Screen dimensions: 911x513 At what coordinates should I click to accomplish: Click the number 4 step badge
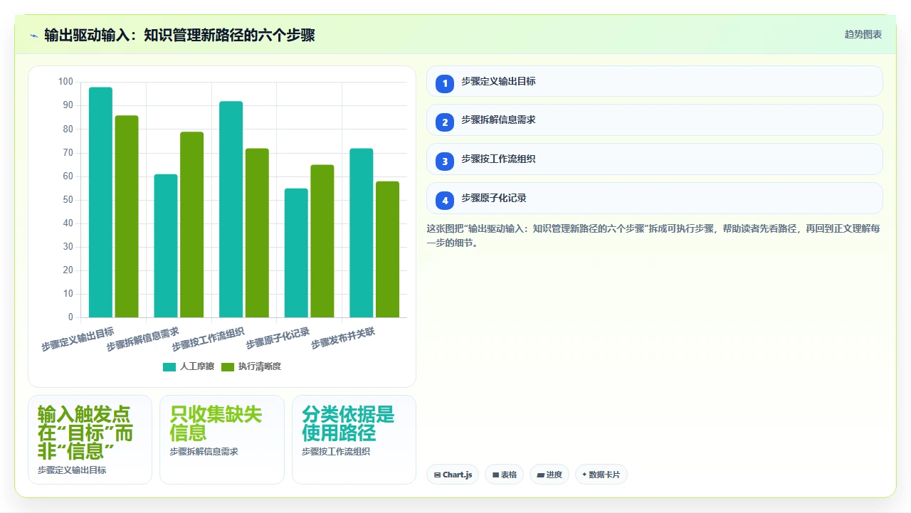coord(445,201)
